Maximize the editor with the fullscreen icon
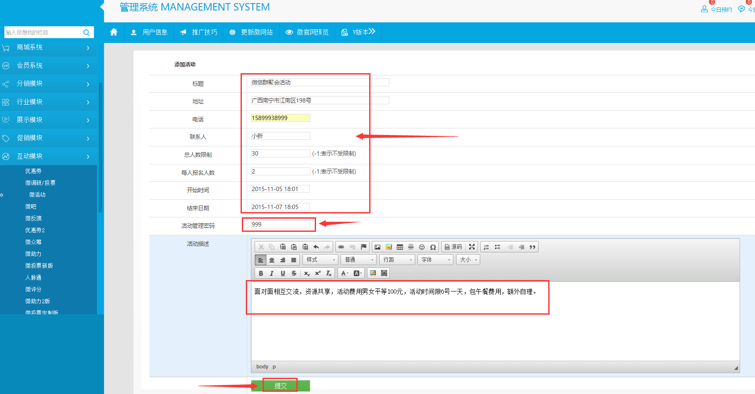The image size is (755, 394). [472, 247]
